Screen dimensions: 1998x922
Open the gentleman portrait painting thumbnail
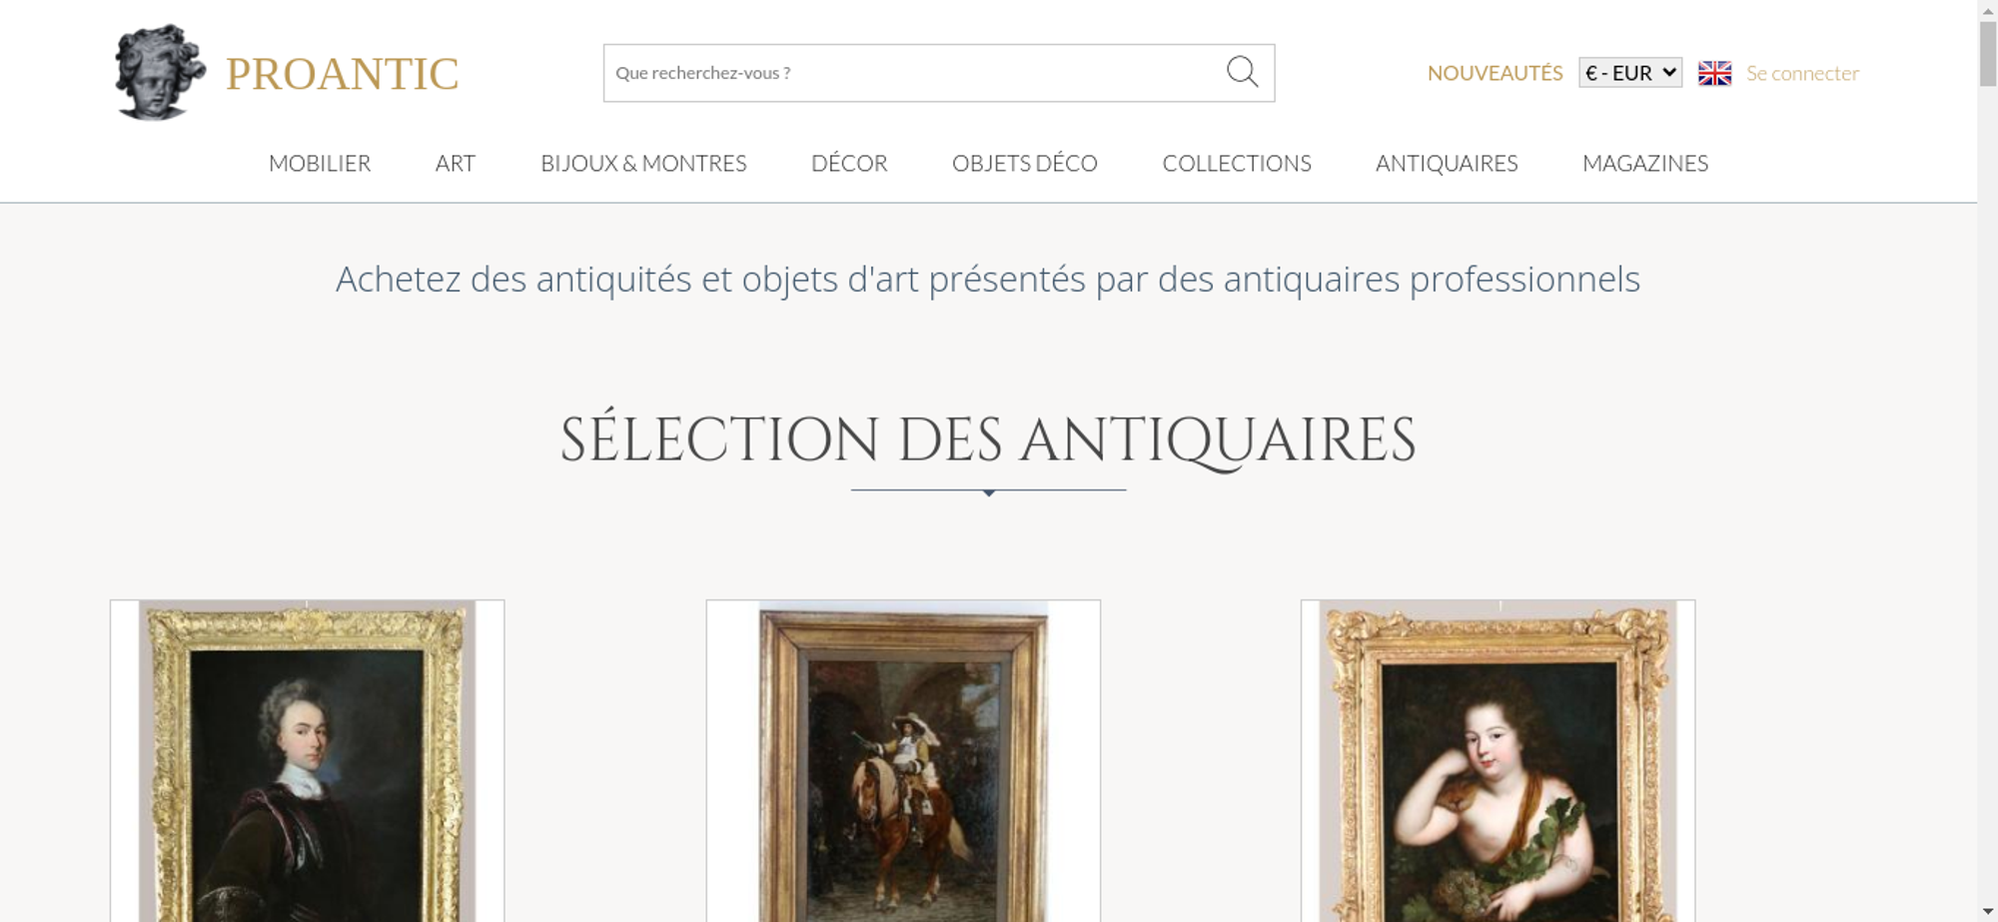pos(307,761)
